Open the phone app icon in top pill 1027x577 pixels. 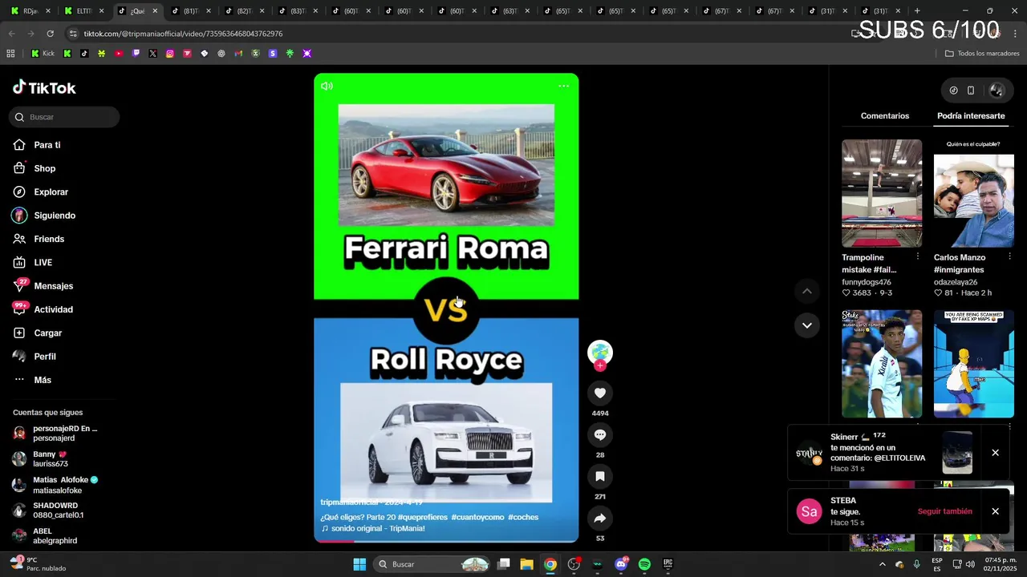point(971,91)
